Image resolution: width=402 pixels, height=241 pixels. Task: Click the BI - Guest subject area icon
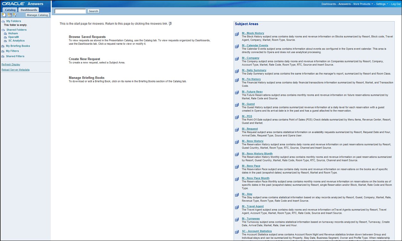pos(237,105)
